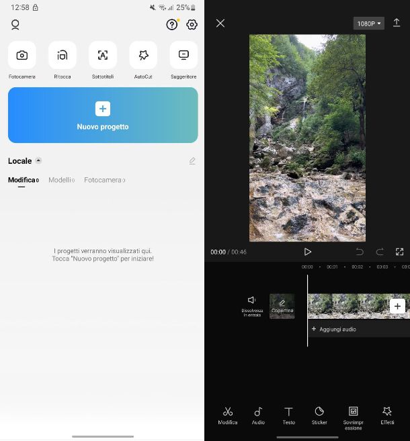
Task: Tap the Nuovo progetto button
Action: [x=103, y=115]
